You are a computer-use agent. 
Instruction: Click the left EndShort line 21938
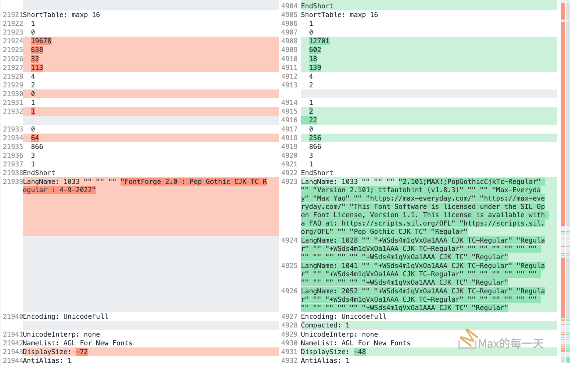pos(39,173)
